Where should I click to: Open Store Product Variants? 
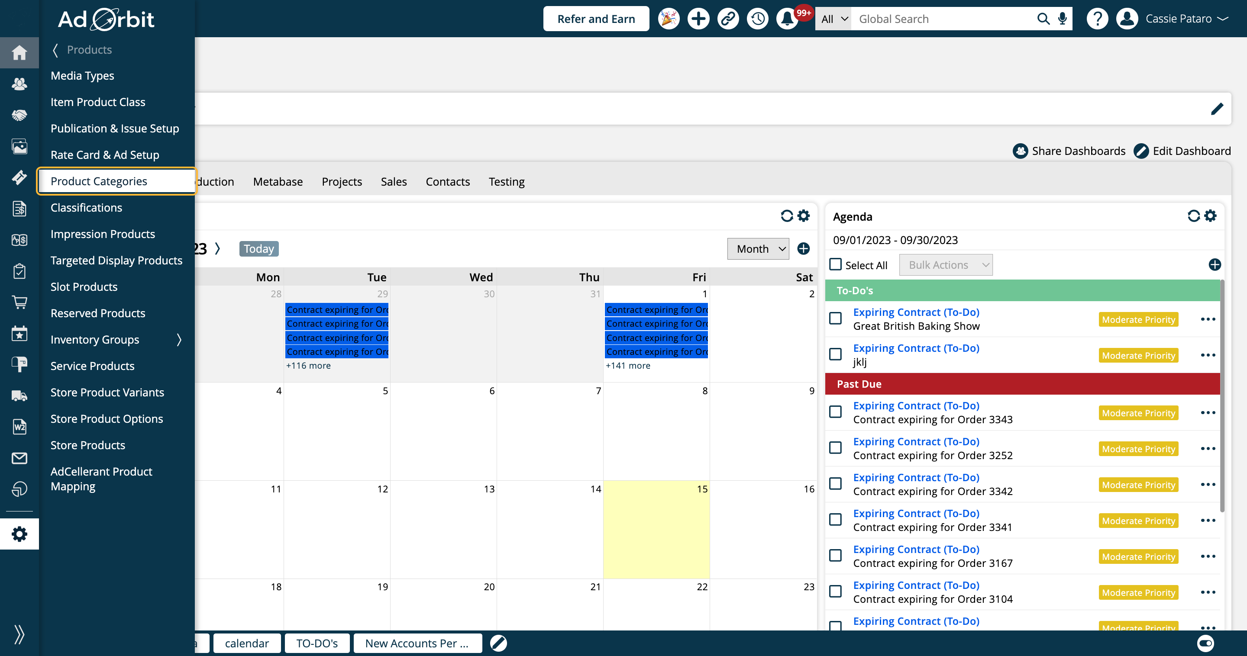pyautogui.click(x=107, y=392)
